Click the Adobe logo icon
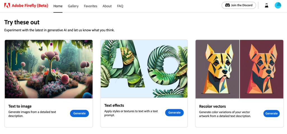This screenshot has height=134, width=287. tap(7, 6)
